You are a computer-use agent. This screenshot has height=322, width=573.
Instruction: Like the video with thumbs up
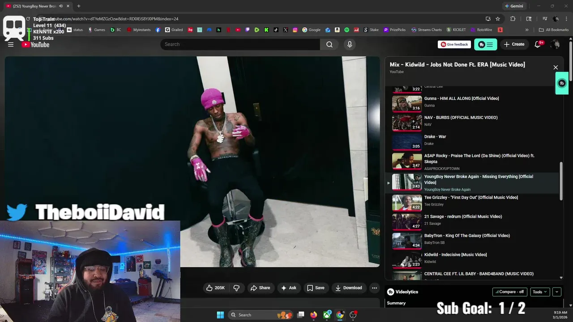pos(216,288)
